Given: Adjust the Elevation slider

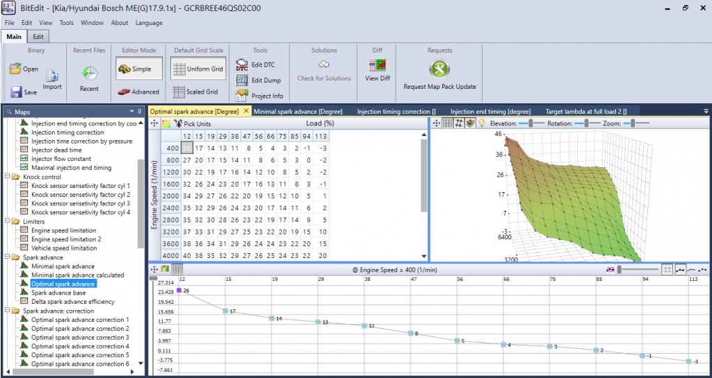Looking at the screenshot, I should tap(531, 123).
